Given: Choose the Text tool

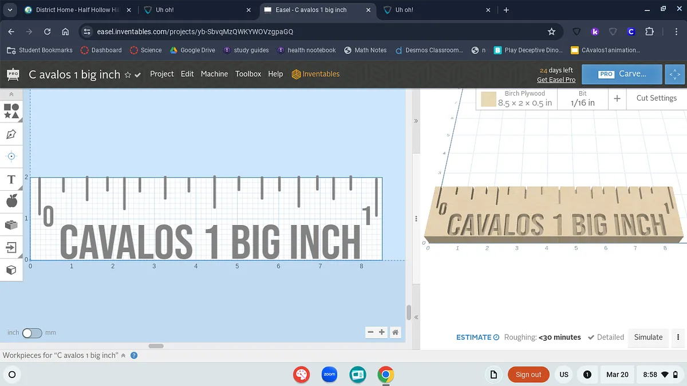Looking at the screenshot, I should [11, 179].
